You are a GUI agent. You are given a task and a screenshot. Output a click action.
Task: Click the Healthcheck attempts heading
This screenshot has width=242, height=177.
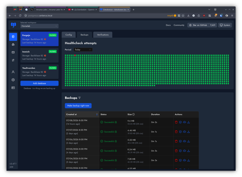click(80, 43)
